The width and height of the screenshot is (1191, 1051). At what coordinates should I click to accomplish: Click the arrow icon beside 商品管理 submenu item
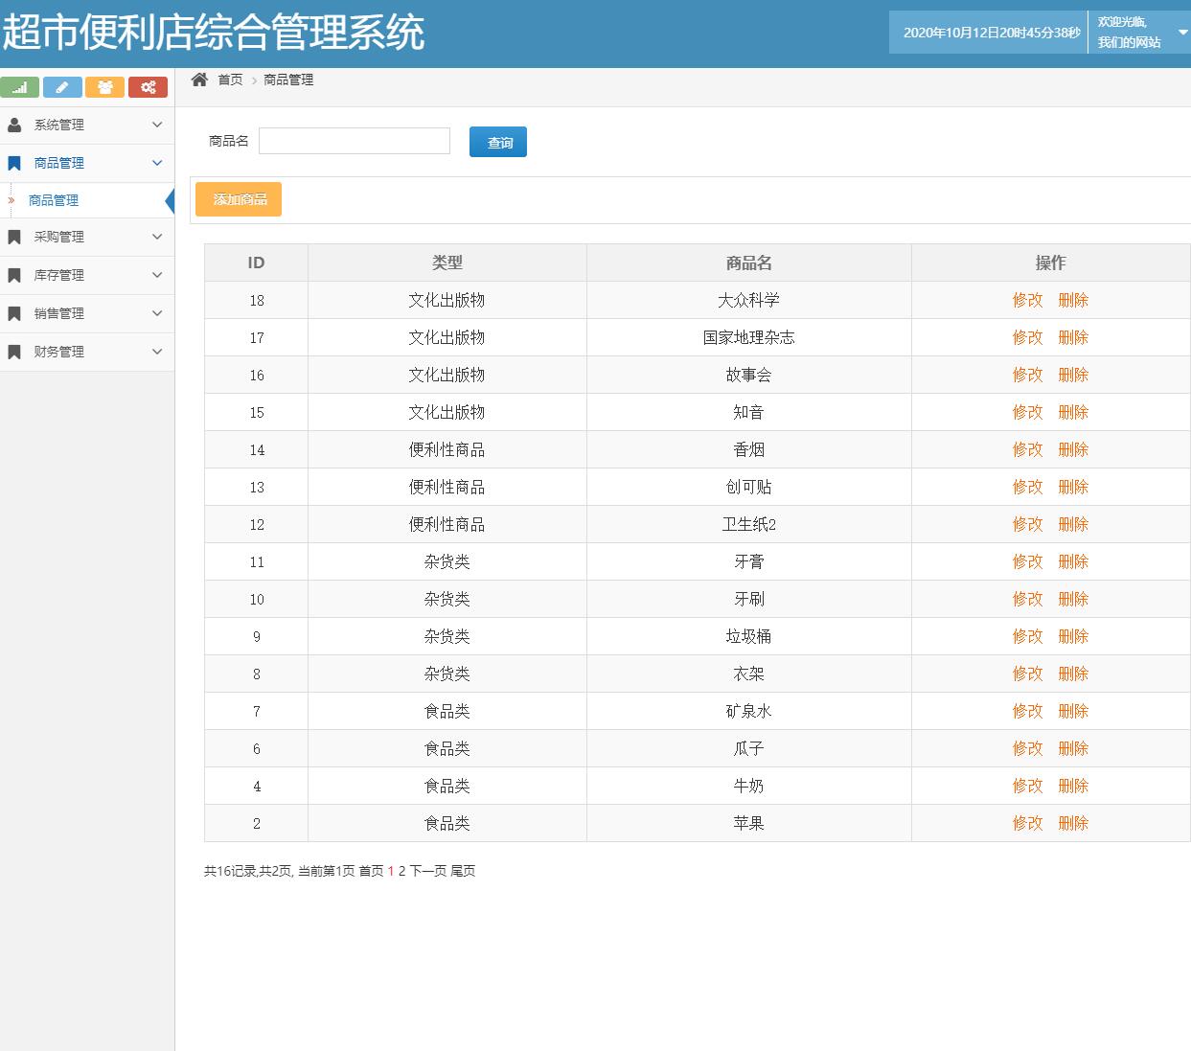click(x=10, y=200)
